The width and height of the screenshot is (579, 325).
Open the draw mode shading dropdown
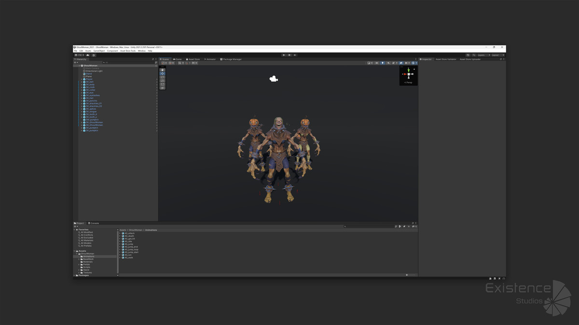tap(370, 63)
